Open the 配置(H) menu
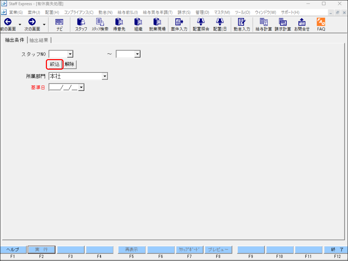The image size is (348, 261). tap(52, 13)
